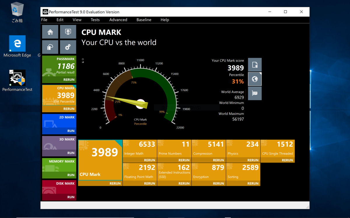
Task: Open the baseline cloud manager icon
Action: 50,47
